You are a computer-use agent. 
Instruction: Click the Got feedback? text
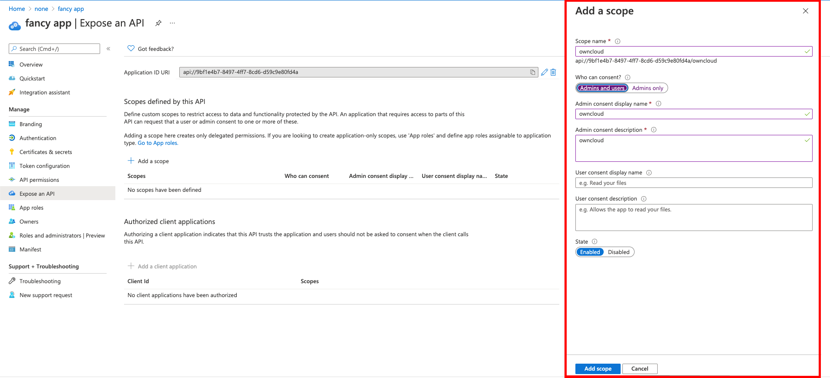156,49
